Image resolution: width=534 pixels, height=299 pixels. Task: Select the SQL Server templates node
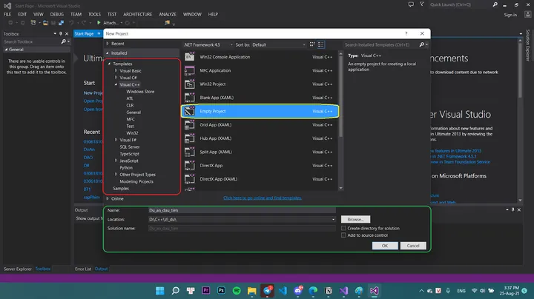coord(129,147)
